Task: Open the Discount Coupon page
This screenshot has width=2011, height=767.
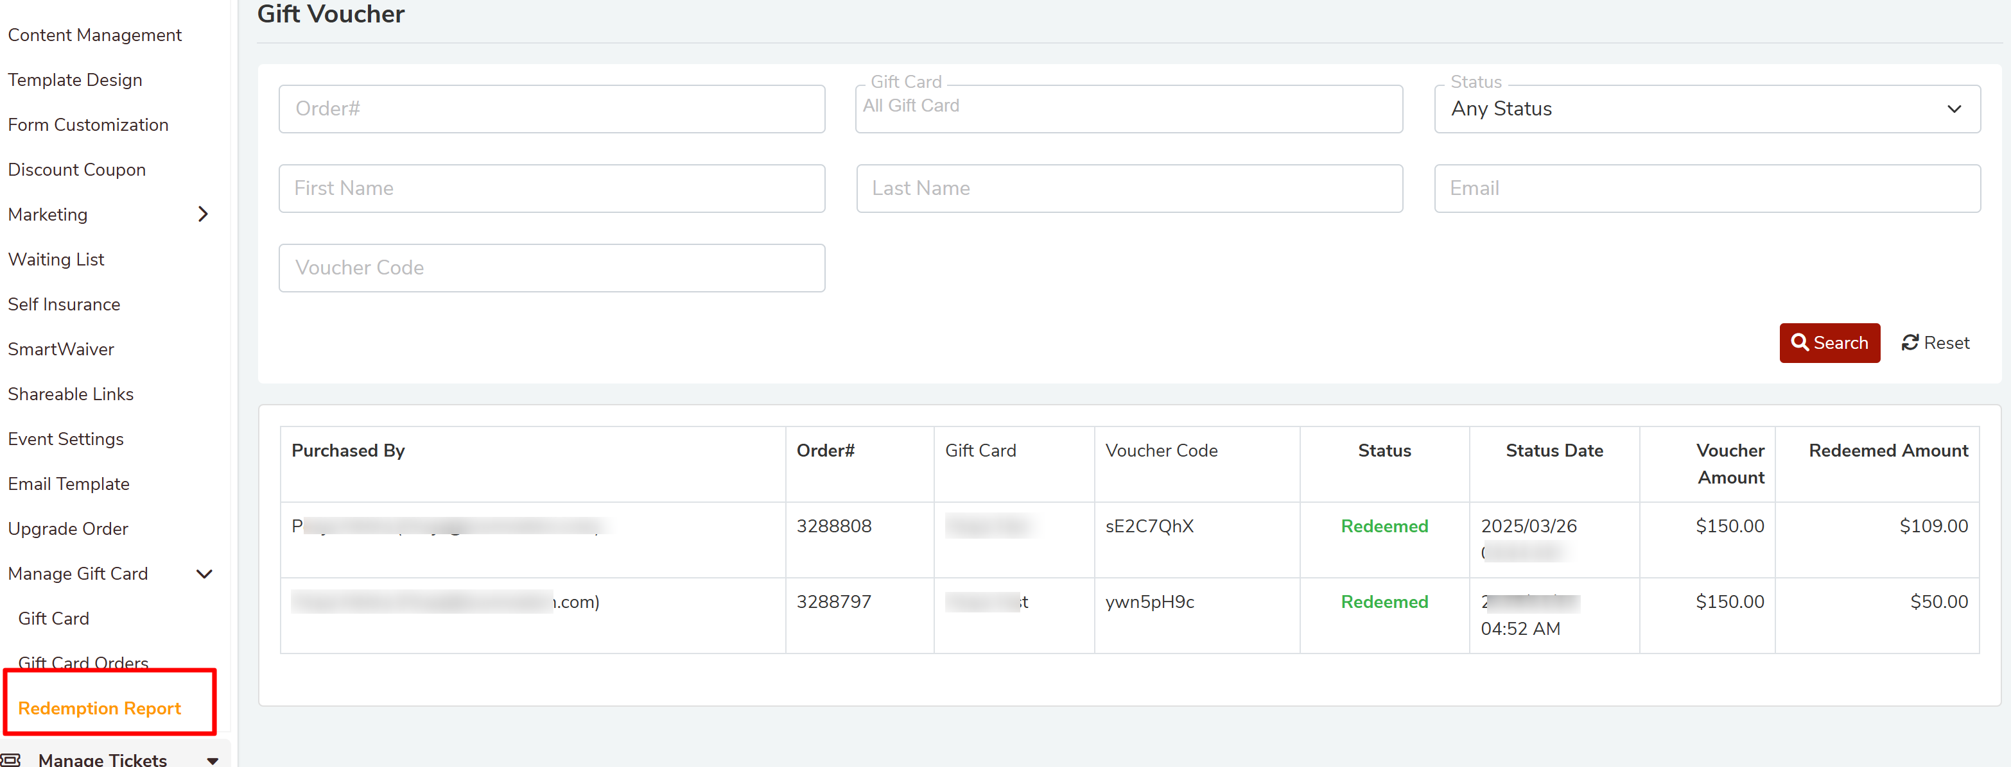Action: click(76, 170)
